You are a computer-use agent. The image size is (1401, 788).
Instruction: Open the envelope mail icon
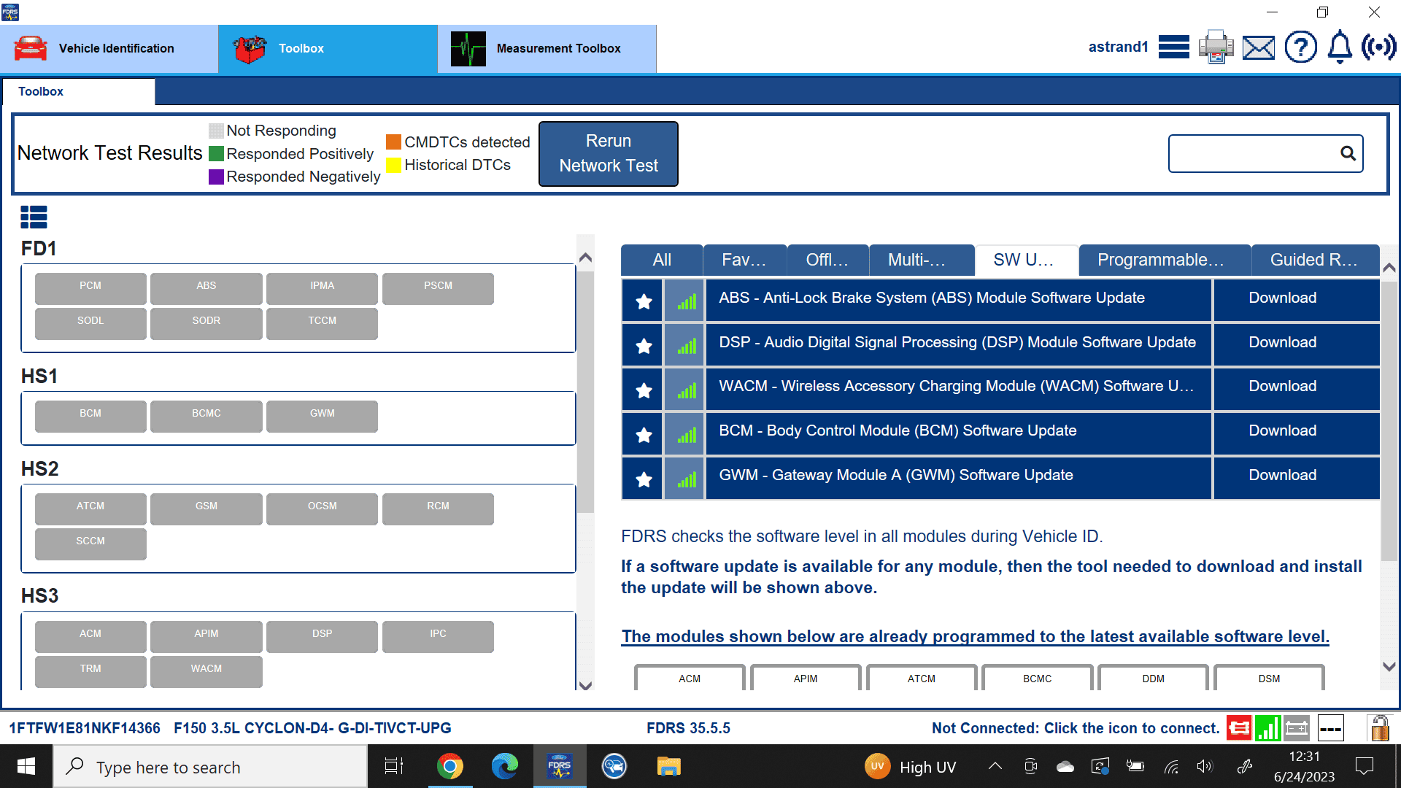coord(1258,48)
